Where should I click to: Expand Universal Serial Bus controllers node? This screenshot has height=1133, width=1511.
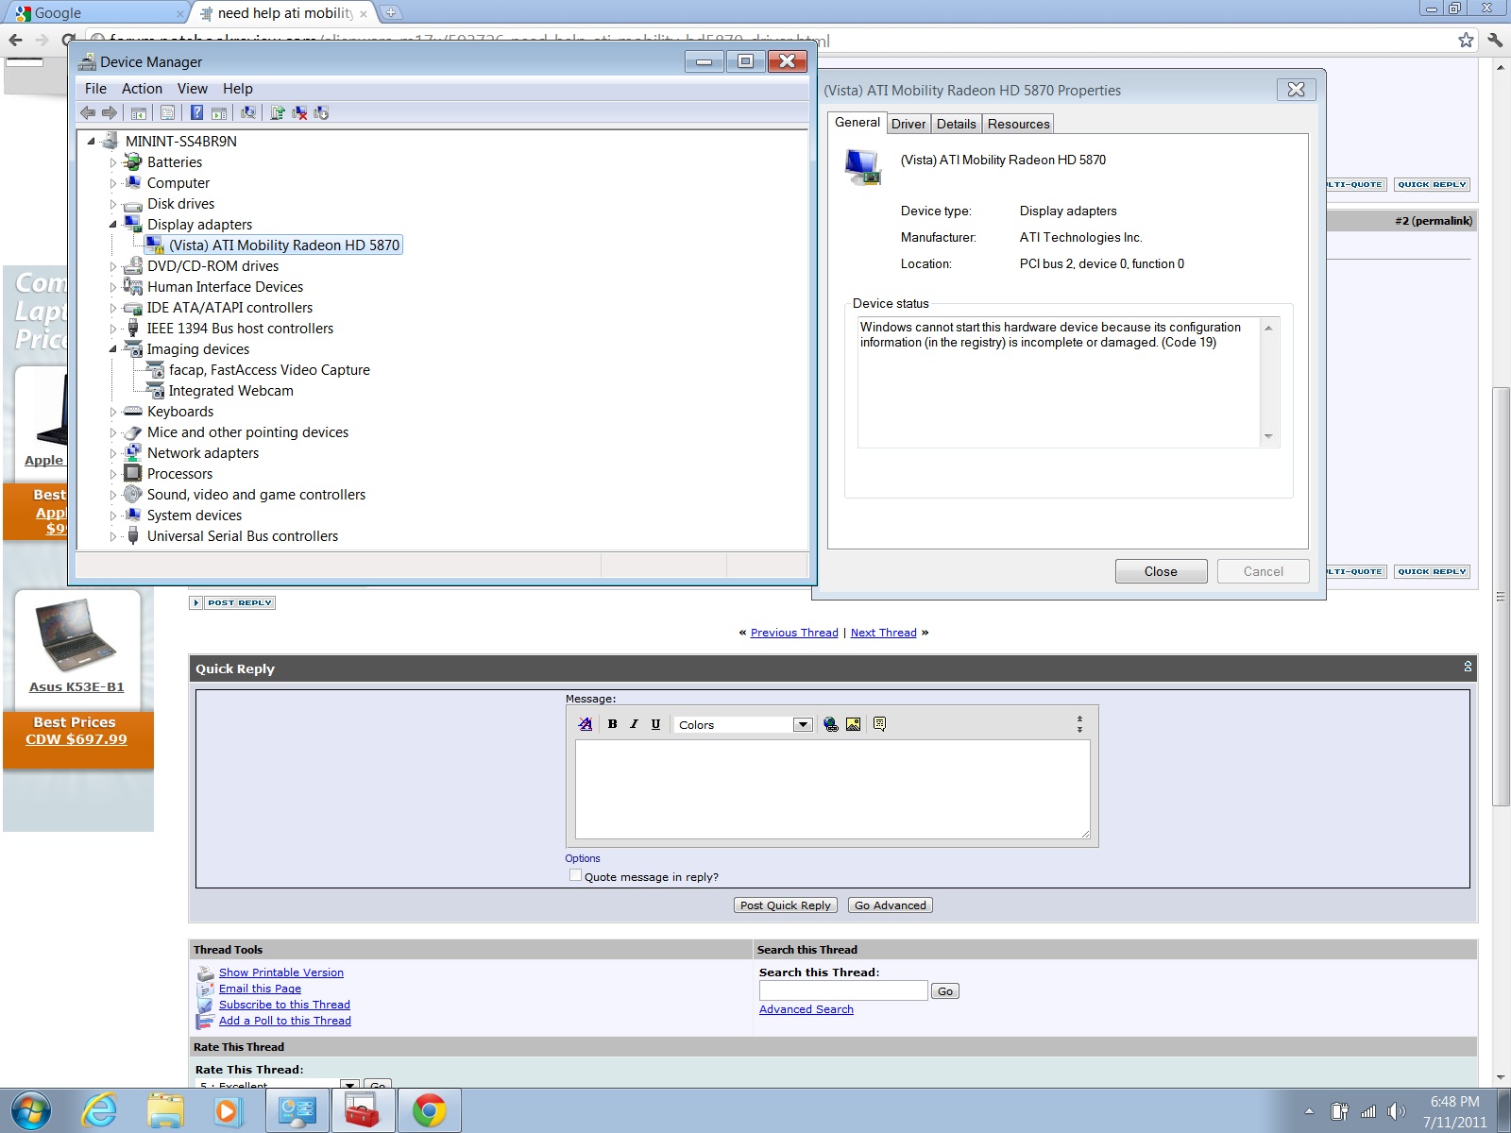tap(113, 536)
